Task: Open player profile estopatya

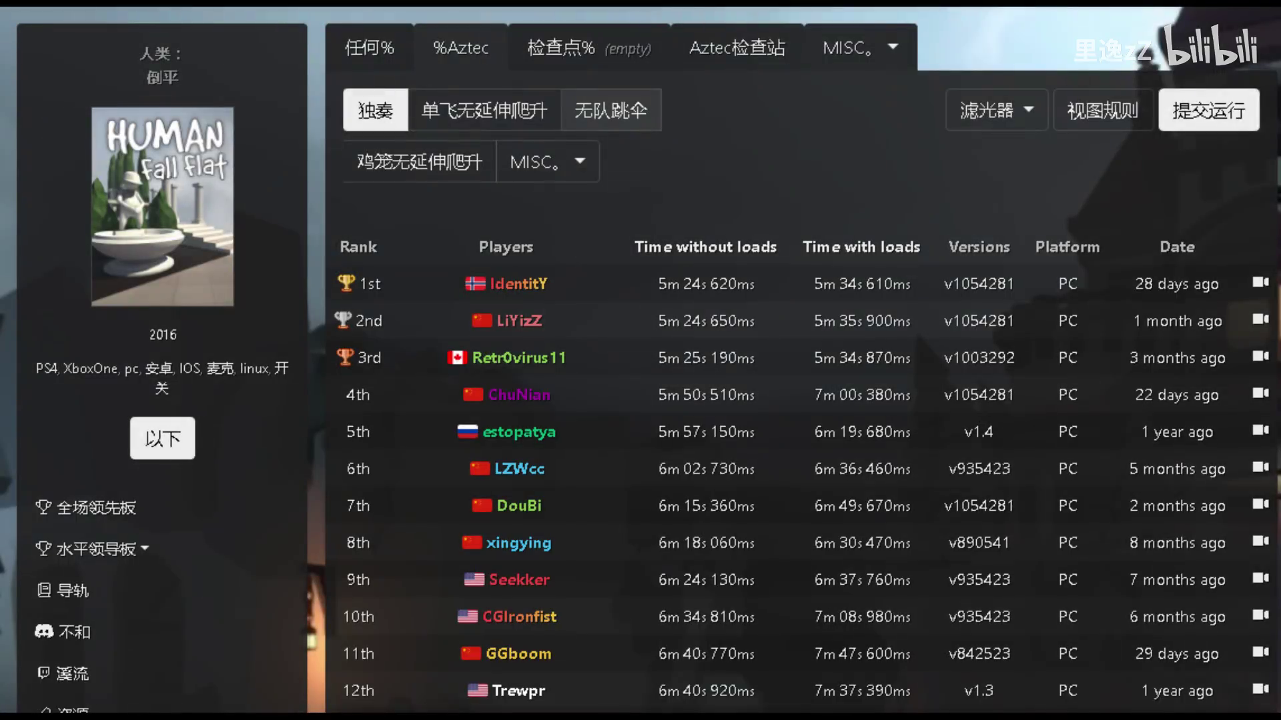Action: pyautogui.click(x=519, y=432)
